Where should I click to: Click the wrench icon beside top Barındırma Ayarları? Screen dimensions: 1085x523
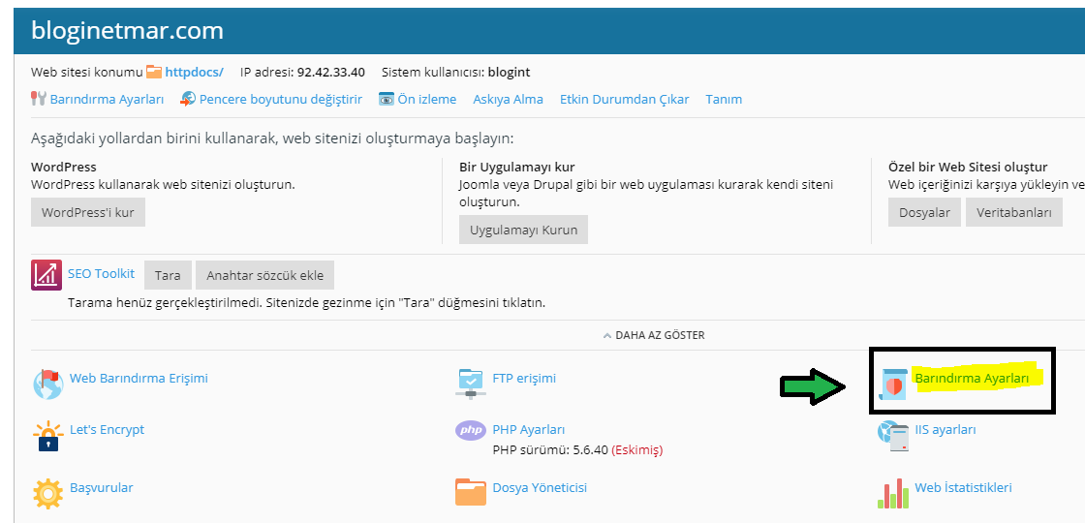click(38, 98)
